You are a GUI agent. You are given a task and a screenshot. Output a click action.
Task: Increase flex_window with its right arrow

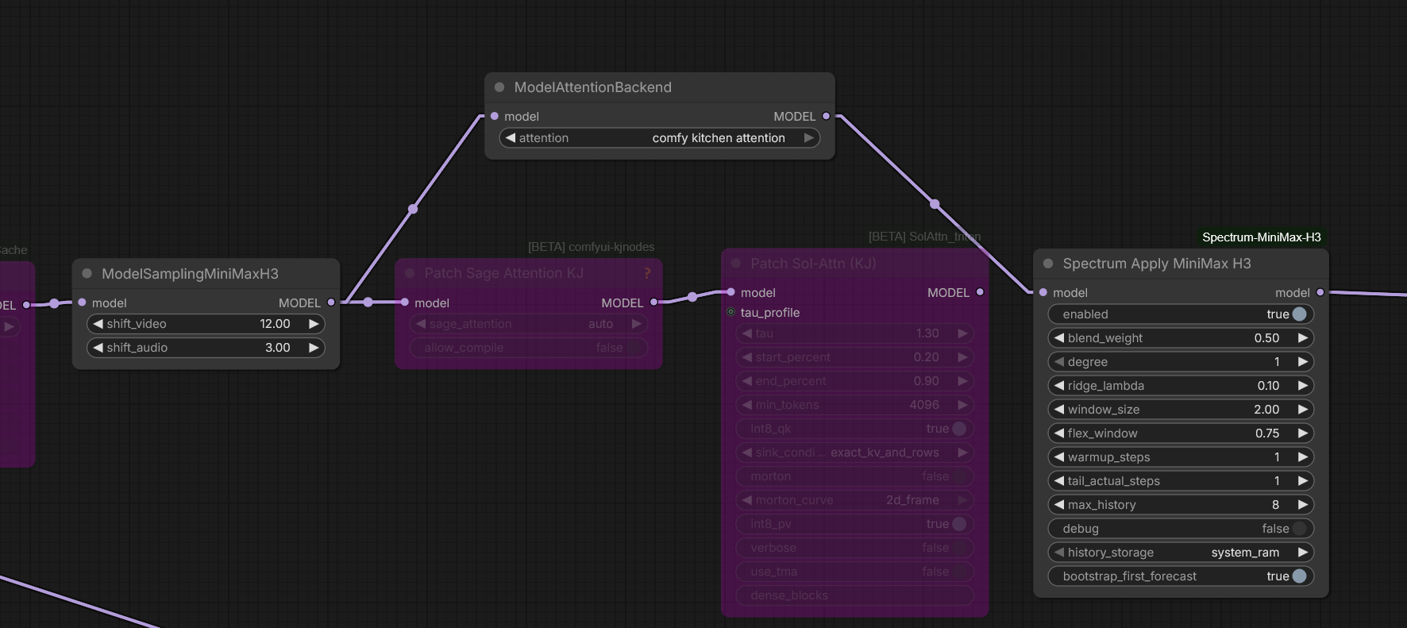[1302, 433]
